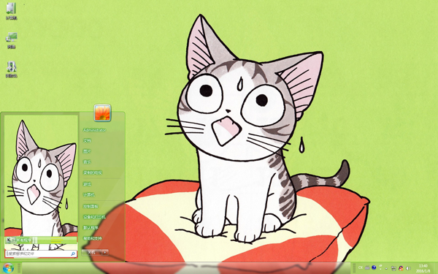The image size is (438, 274).
Task: Click the QQ penguin tray icon
Action: pyautogui.click(x=401, y=268)
